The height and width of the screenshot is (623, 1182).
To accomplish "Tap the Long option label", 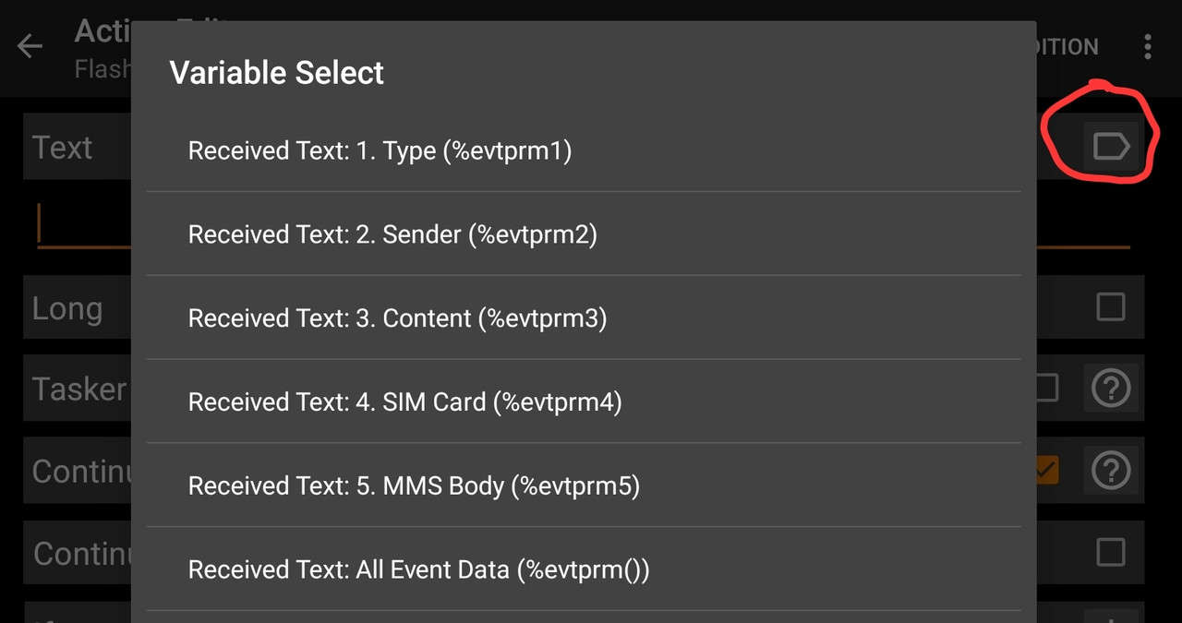I will pyautogui.click(x=67, y=308).
